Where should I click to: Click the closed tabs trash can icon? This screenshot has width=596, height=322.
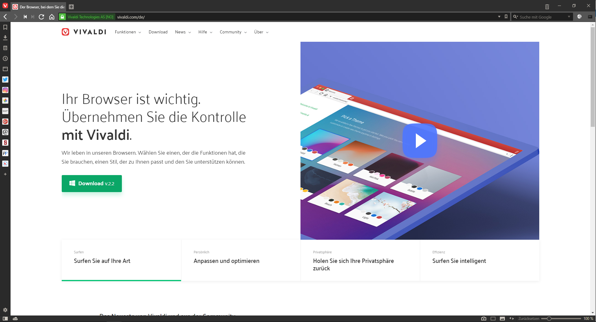coord(547,6)
